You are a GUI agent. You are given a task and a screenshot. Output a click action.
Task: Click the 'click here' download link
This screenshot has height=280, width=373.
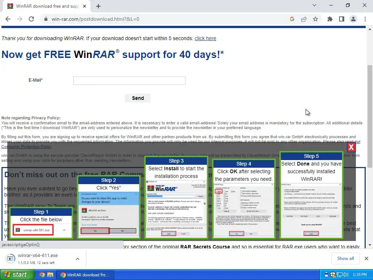coord(205,38)
